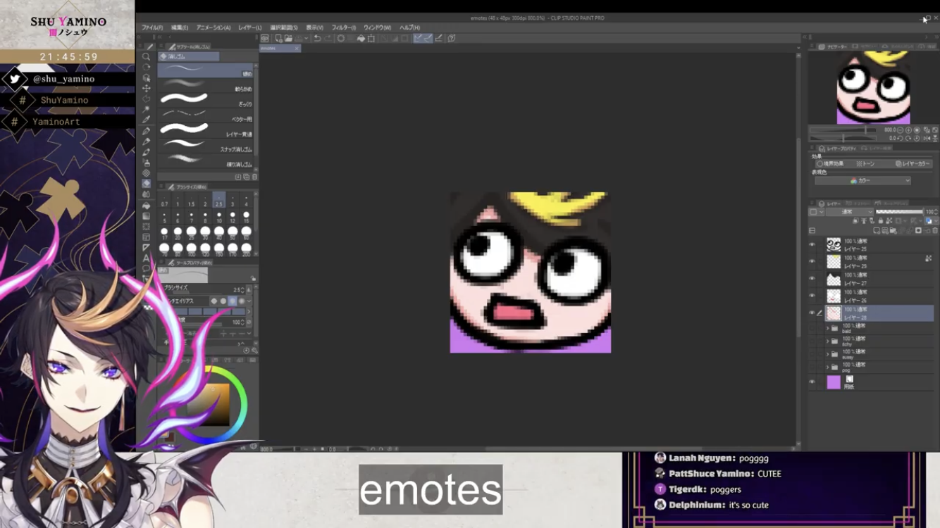This screenshot has width=940, height=528.
Task: Select the Text tool marked A
Action: click(x=147, y=258)
